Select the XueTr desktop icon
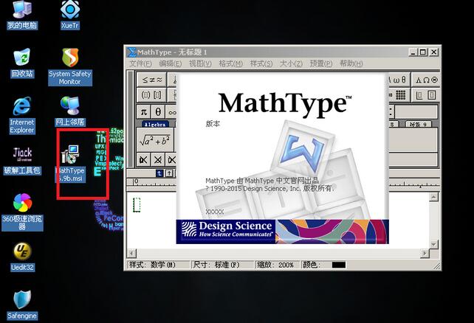The width and height of the screenshot is (474, 323). [70, 15]
